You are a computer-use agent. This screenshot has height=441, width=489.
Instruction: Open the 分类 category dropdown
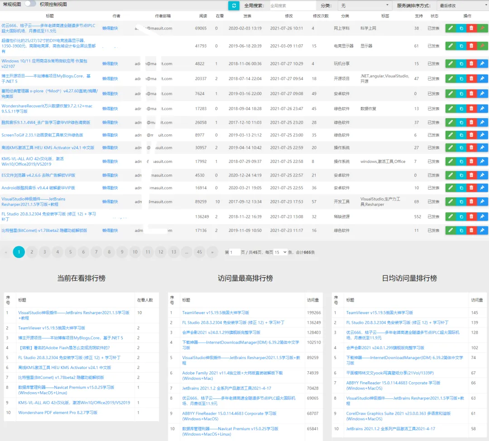[365, 6]
